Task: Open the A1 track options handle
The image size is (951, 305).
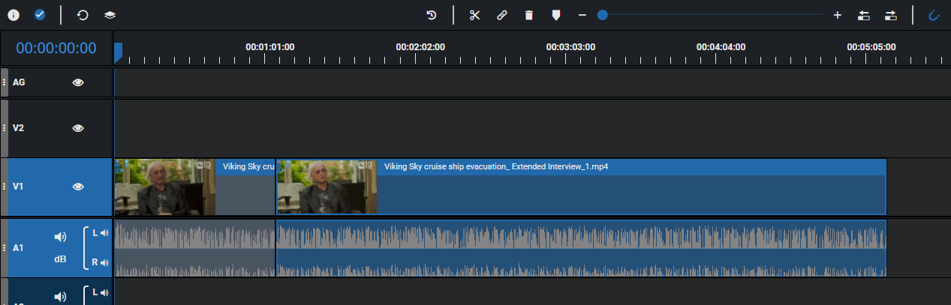Action: [x=5, y=247]
